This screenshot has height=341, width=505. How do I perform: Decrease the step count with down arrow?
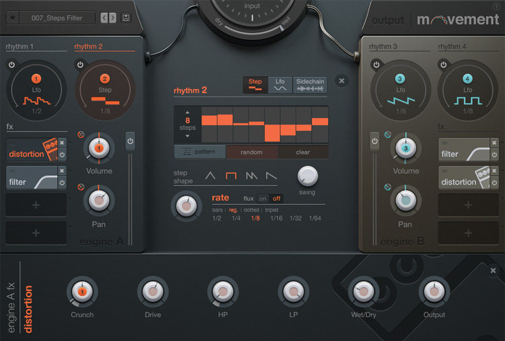pos(187,136)
